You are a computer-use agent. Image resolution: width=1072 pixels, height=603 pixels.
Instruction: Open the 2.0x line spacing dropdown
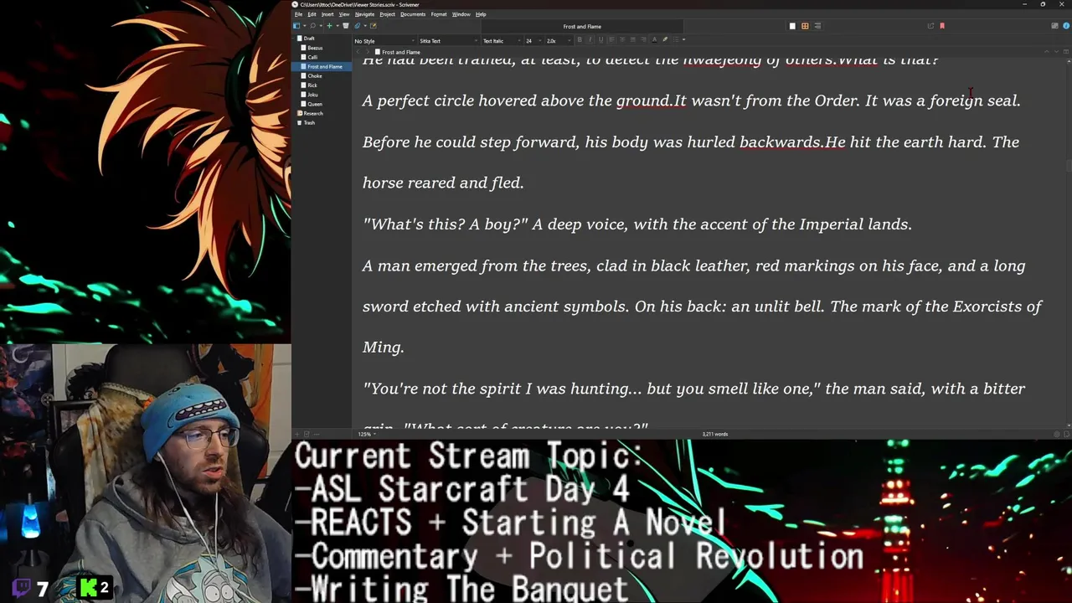559,41
